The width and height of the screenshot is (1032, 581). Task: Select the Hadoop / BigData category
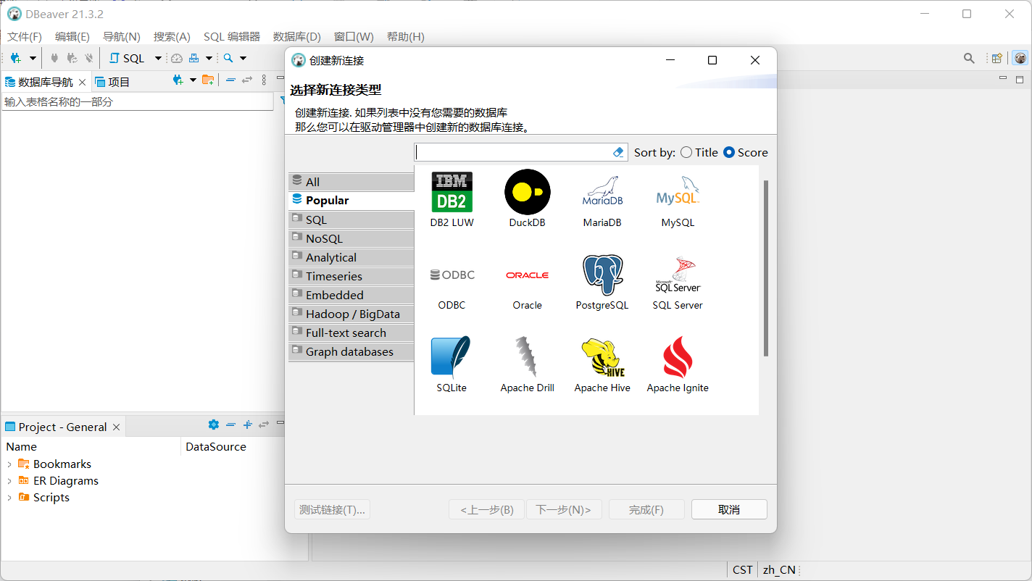tap(351, 314)
